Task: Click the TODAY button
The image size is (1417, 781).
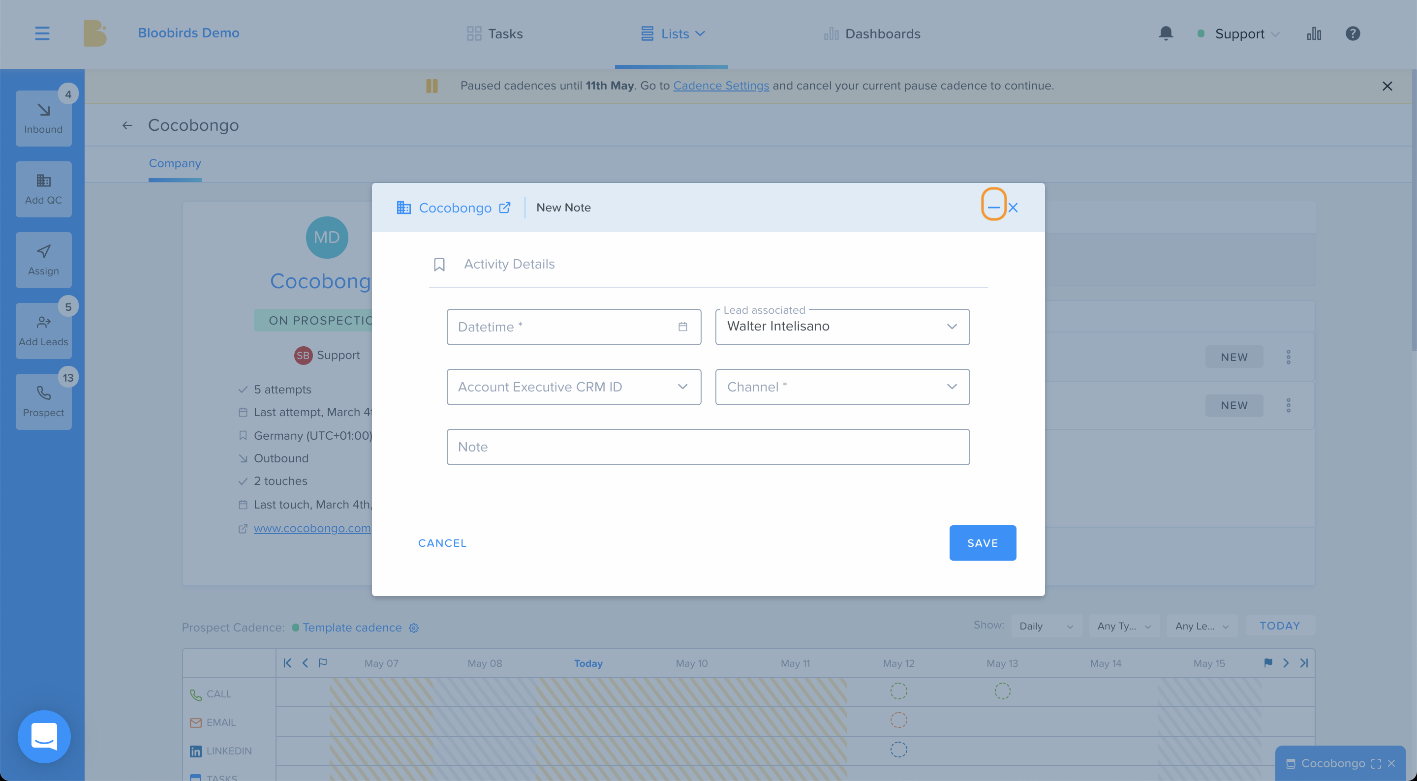Action: pyautogui.click(x=1280, y=626)
